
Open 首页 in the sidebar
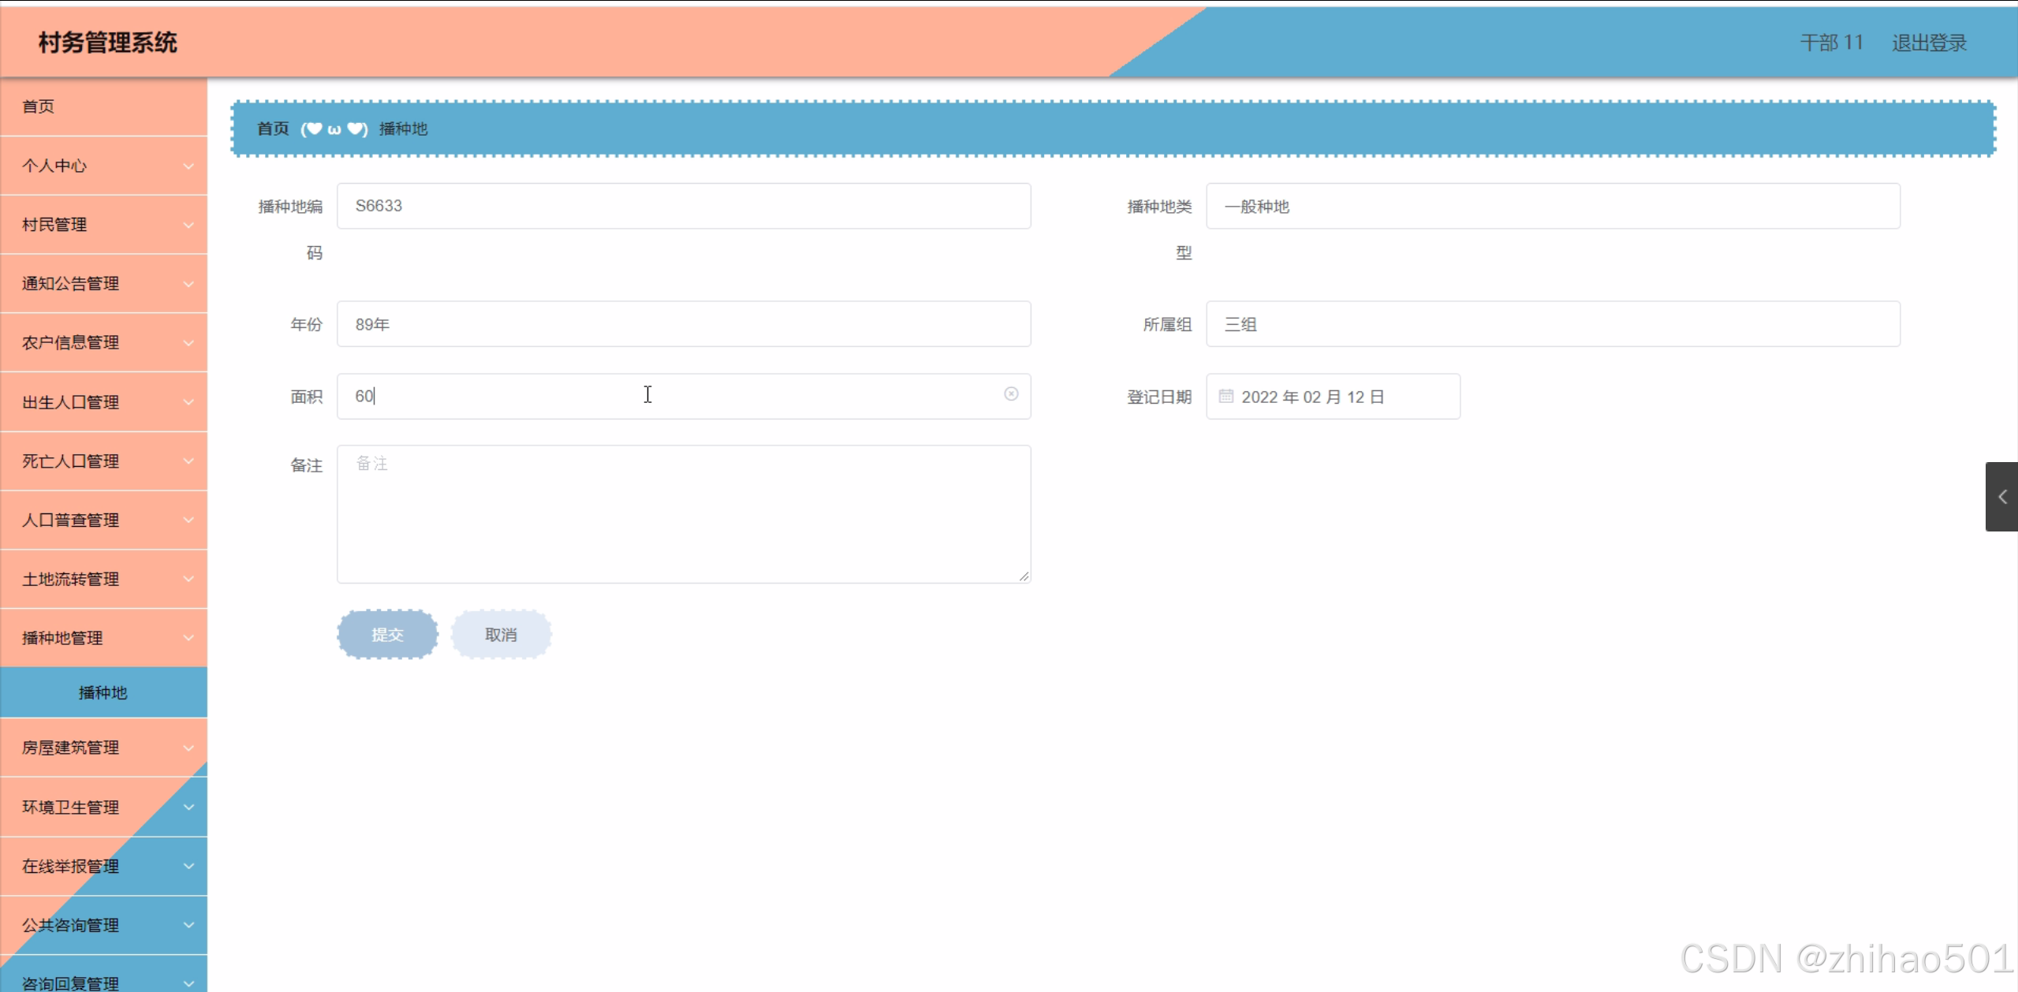(x=39, y=106)
